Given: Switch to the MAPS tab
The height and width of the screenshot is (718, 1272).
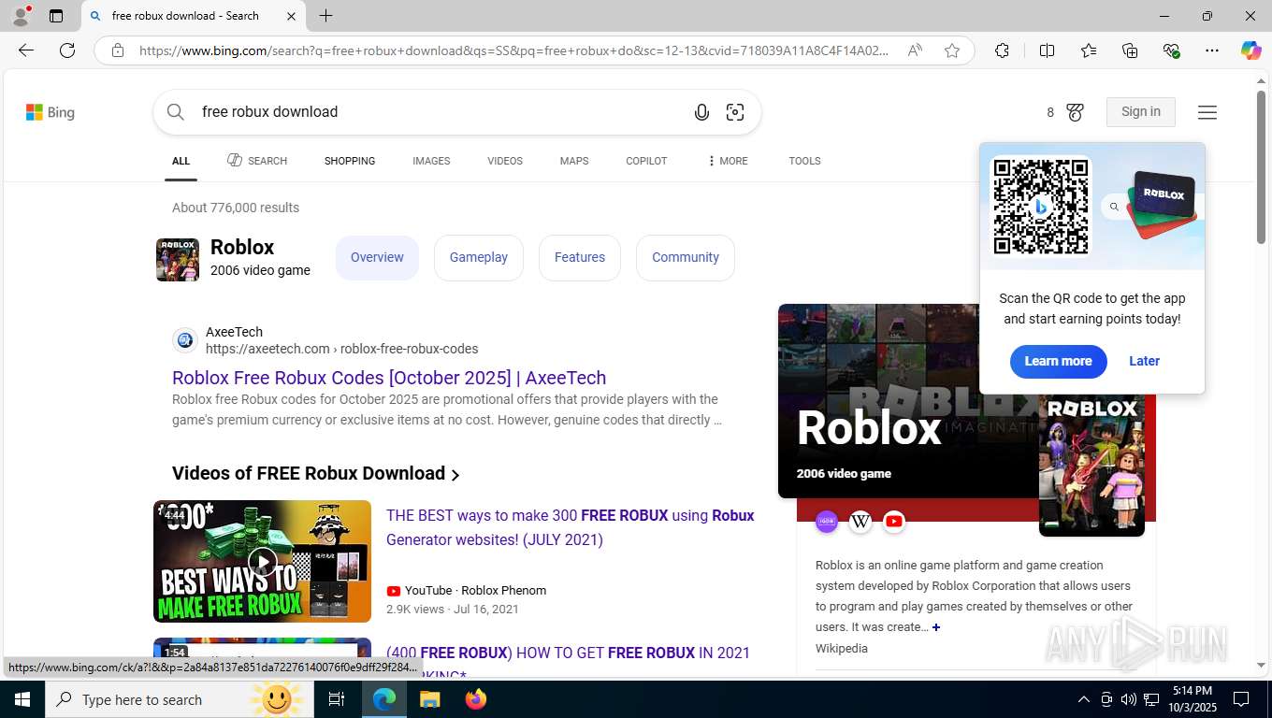Looking at the screenshot, I should point(574,161).
